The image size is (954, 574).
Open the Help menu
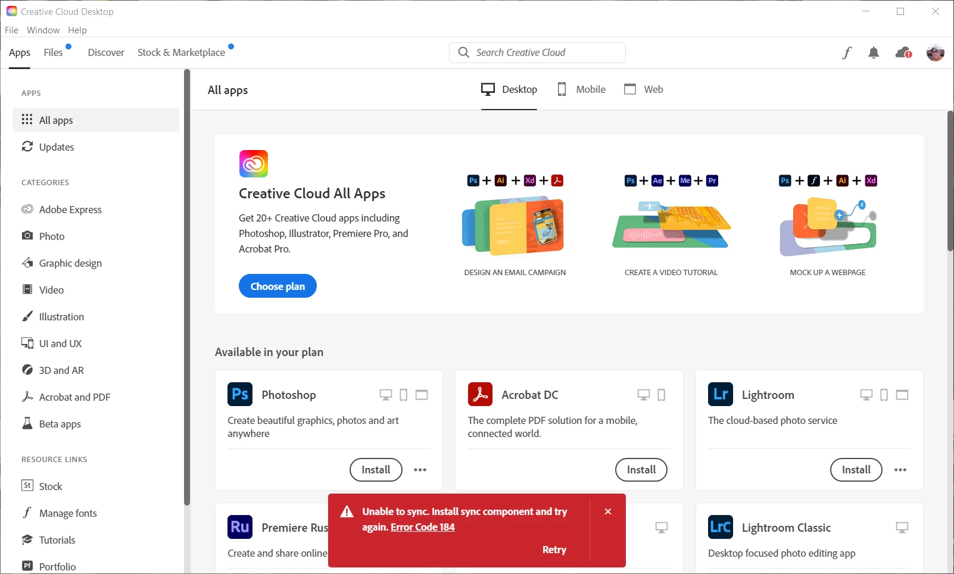(x=77, y=30)
